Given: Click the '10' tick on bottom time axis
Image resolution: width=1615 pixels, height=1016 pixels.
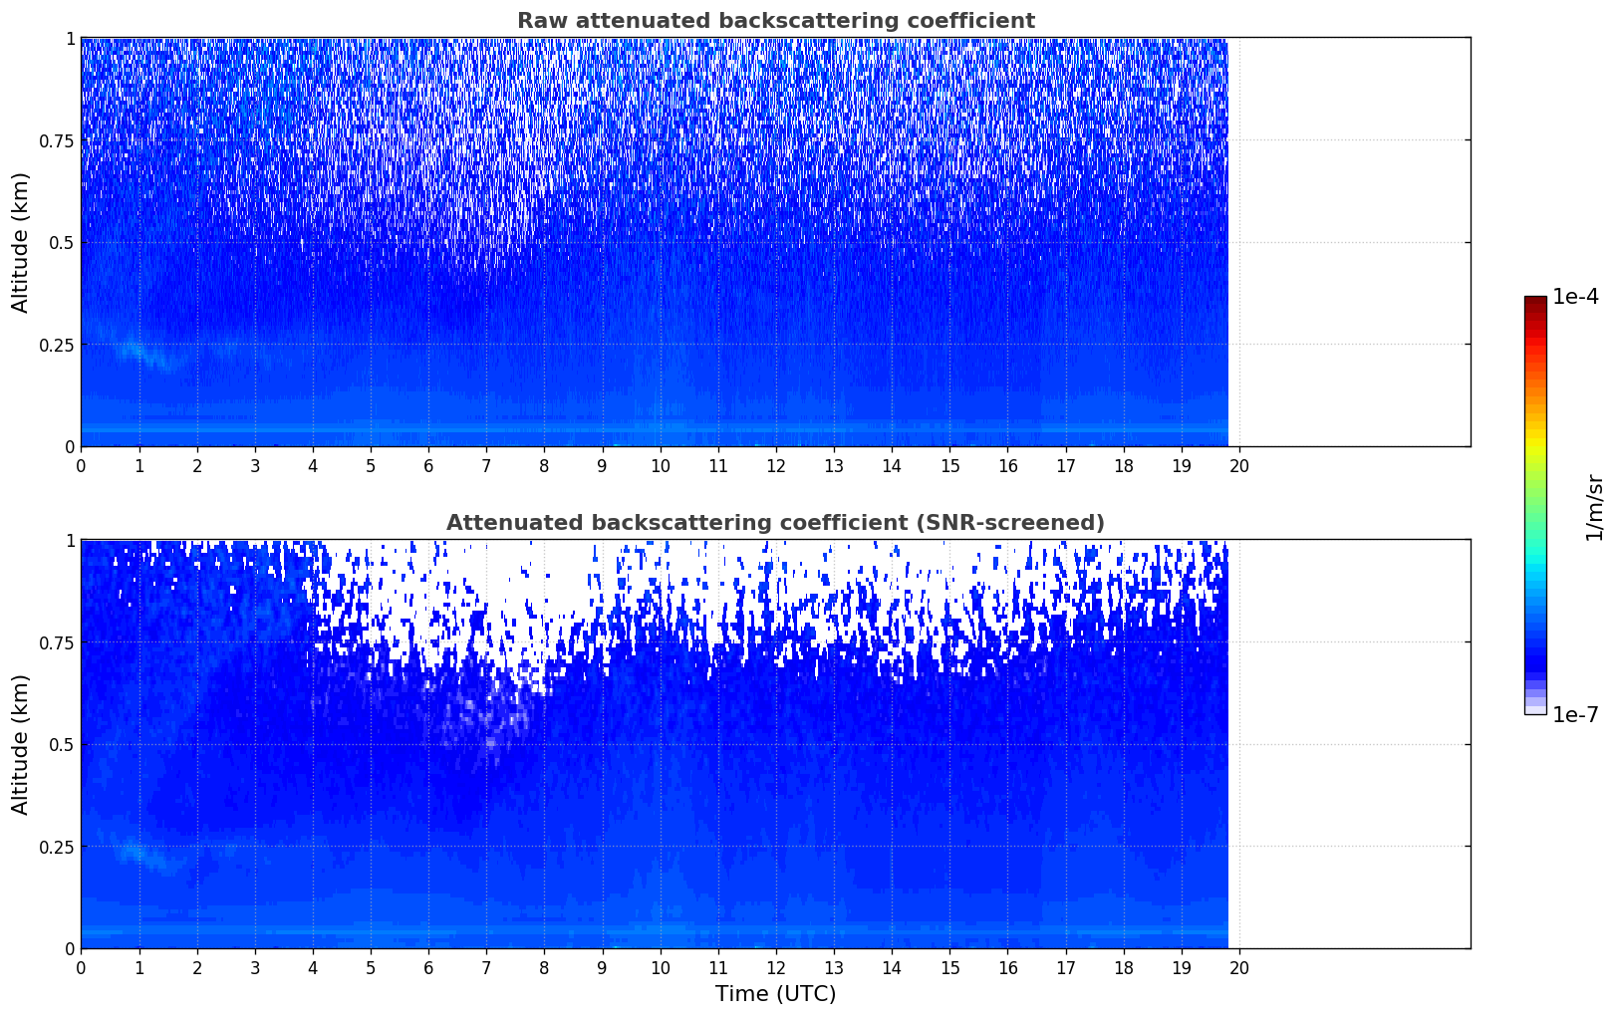Looking at the screenshot, I should pyautogui.click(x=660, y=966).
